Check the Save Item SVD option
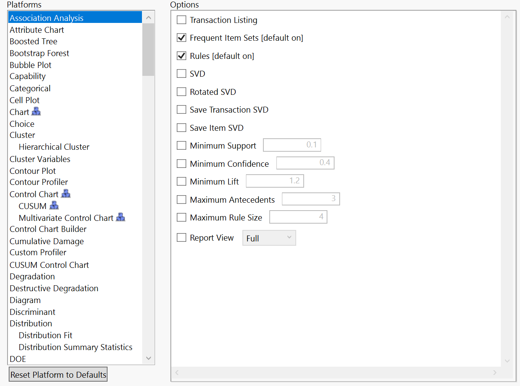Viewport: 520px width, 386px height. point(182,127)
